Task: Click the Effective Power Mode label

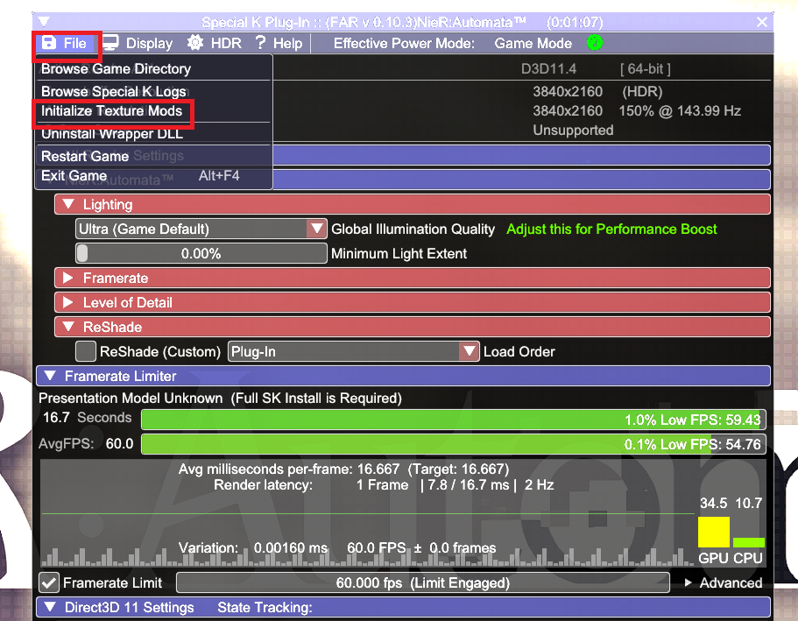Action: (x=404, y=44)
